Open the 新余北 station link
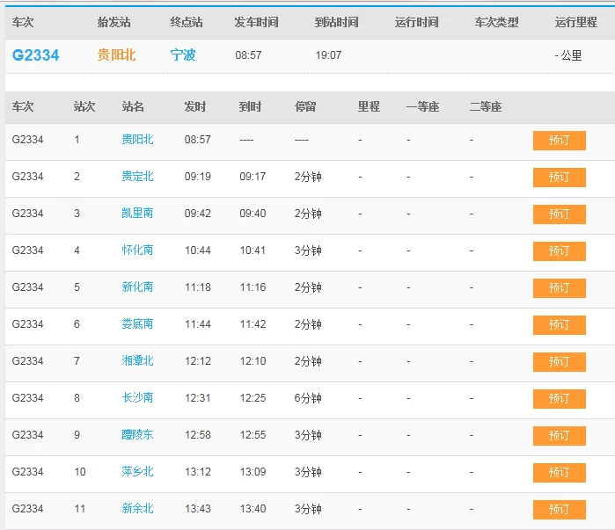The width and height of the screenshot is (615, 530). point(137,509)
